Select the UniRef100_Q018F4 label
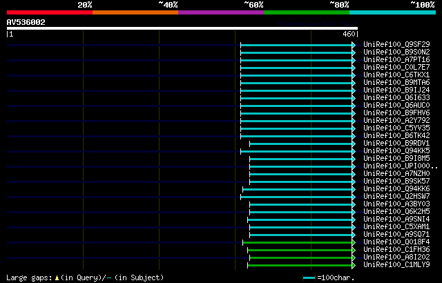442x283 pixels. 396,242
